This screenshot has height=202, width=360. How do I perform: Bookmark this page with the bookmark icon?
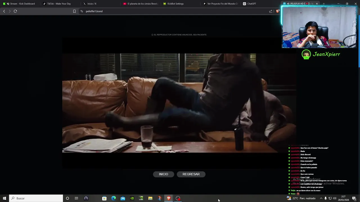coord(74,11)
